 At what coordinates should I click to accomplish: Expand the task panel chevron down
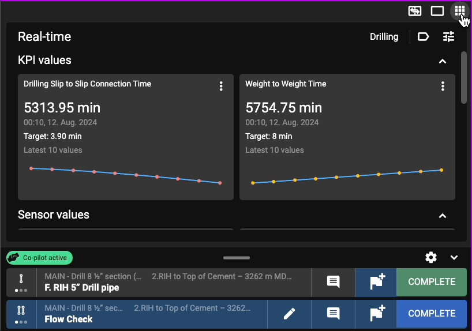point(454,257)
